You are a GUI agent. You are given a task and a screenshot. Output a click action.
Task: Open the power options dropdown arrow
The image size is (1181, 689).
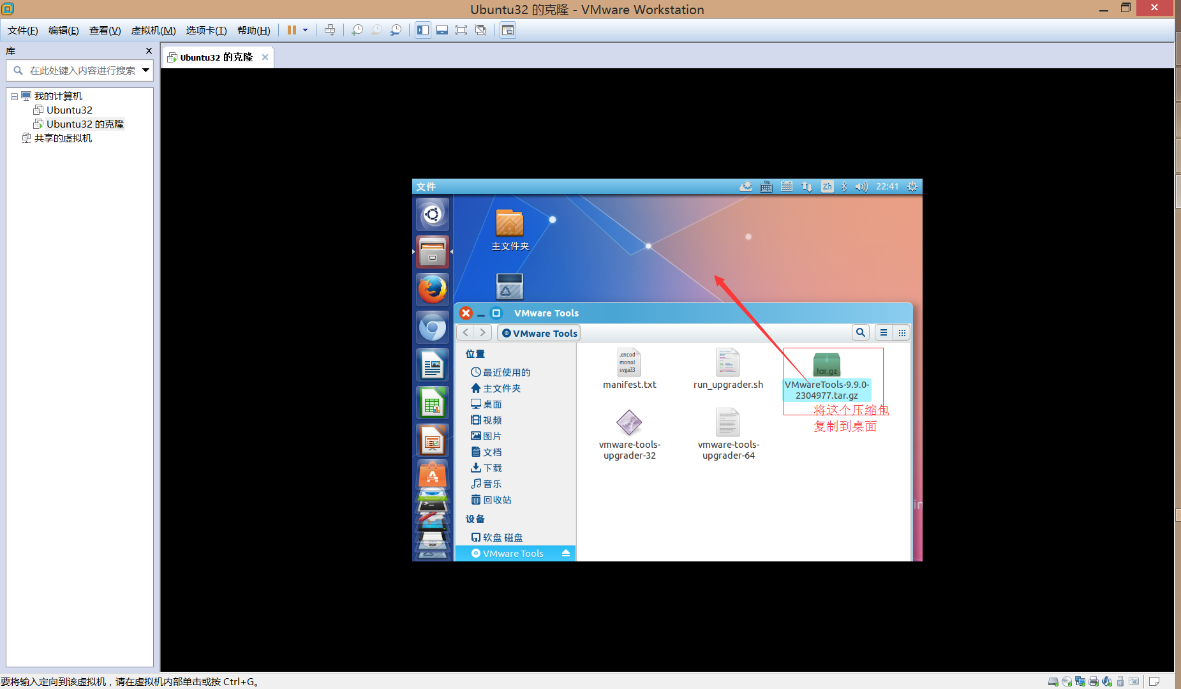(305, 30)
